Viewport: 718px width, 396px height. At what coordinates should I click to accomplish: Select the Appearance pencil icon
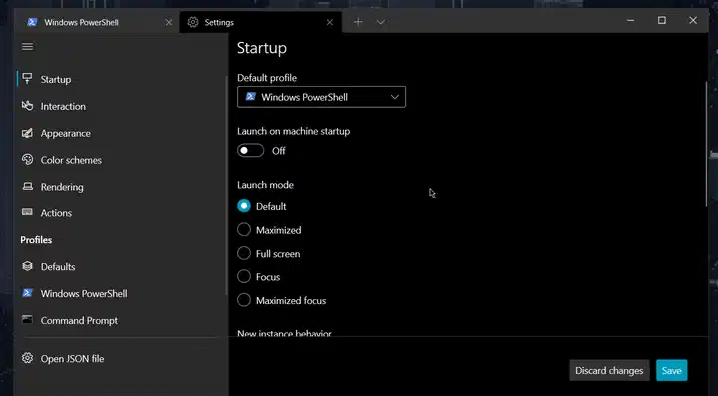pyautogui.click(x=28, y=133)
